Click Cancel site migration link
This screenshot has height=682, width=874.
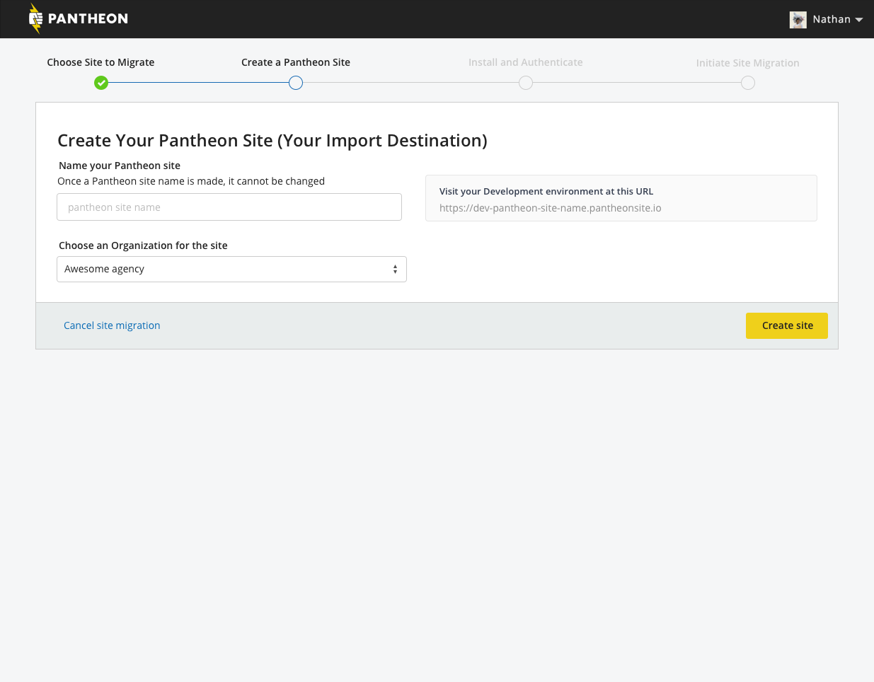[112, 325]
